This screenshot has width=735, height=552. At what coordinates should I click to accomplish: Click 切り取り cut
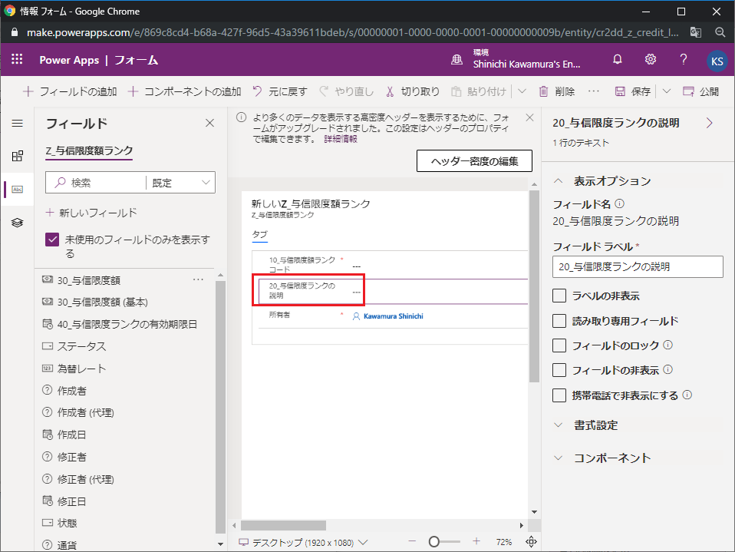pos(413,91)
